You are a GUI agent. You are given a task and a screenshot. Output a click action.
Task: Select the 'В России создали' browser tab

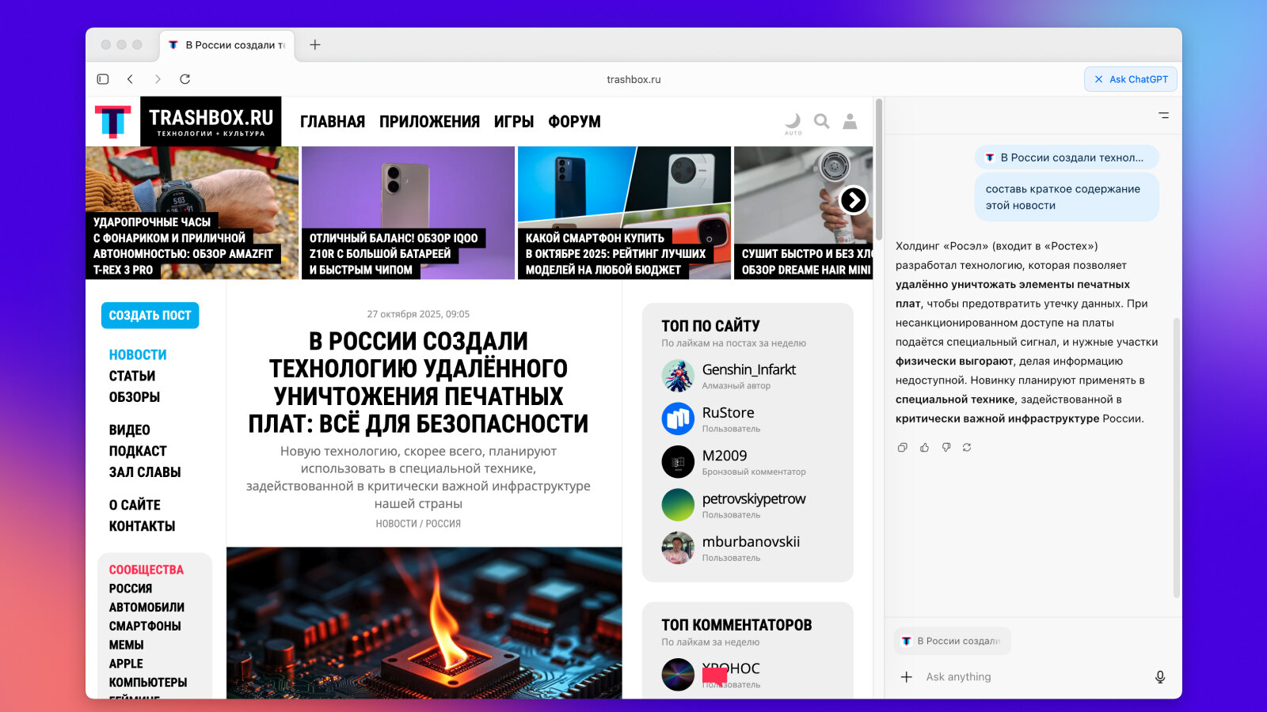tap(227, 45)
